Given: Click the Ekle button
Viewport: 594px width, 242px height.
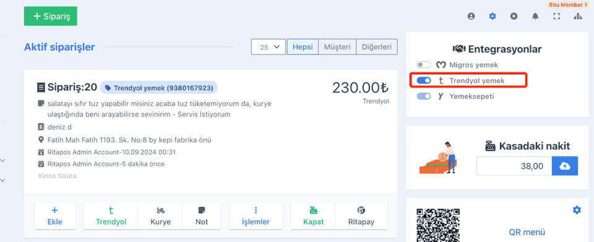Looking at the screenshot, I should pyautogui.click(x=55, y=216).
